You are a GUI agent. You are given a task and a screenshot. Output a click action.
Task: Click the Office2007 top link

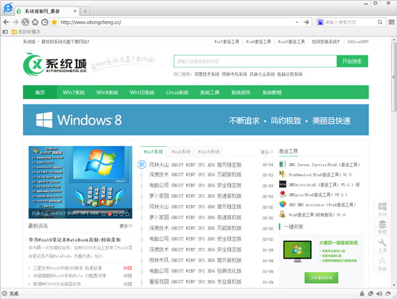tap(358, 42)
